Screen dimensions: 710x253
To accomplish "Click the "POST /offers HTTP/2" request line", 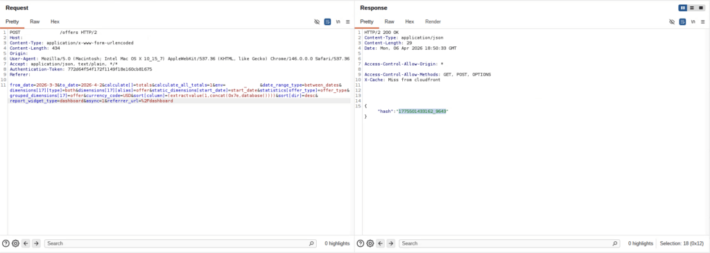I will [x=53, y=33].
